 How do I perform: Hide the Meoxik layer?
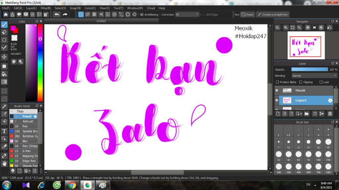[x=277, y=90]
